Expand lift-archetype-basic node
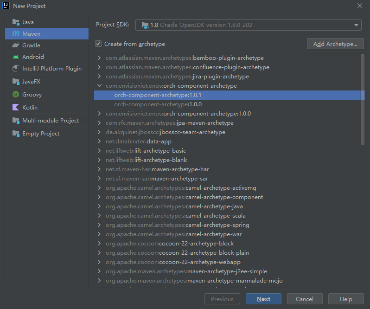Screen dimensions: 370x309 (x=99, y=151)
